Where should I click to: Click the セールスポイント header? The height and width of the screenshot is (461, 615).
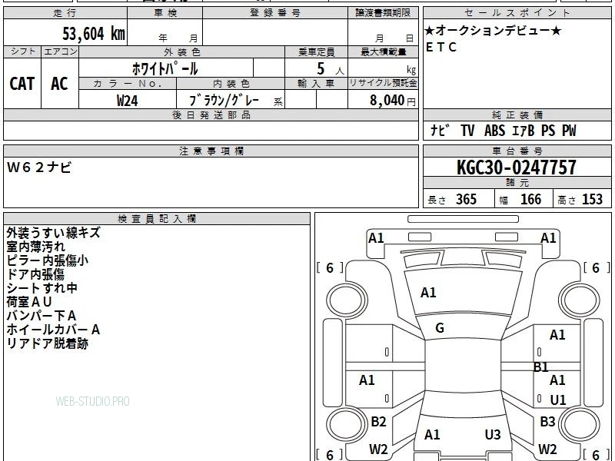(x=517, y=13)
